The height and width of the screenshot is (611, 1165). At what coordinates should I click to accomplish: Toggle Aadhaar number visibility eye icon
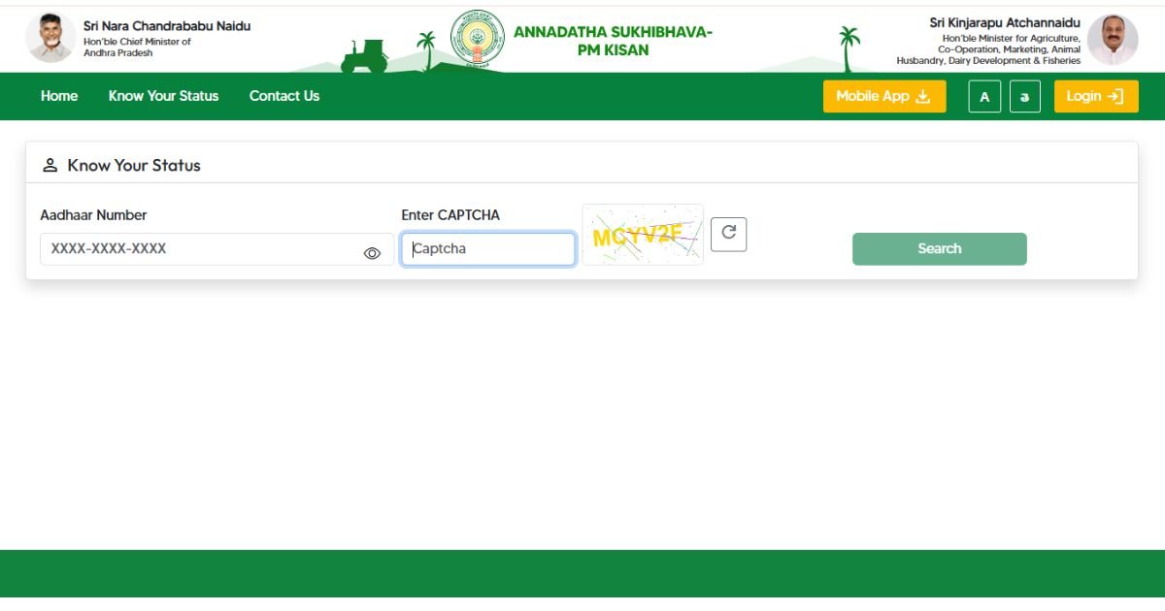(372, 253)
